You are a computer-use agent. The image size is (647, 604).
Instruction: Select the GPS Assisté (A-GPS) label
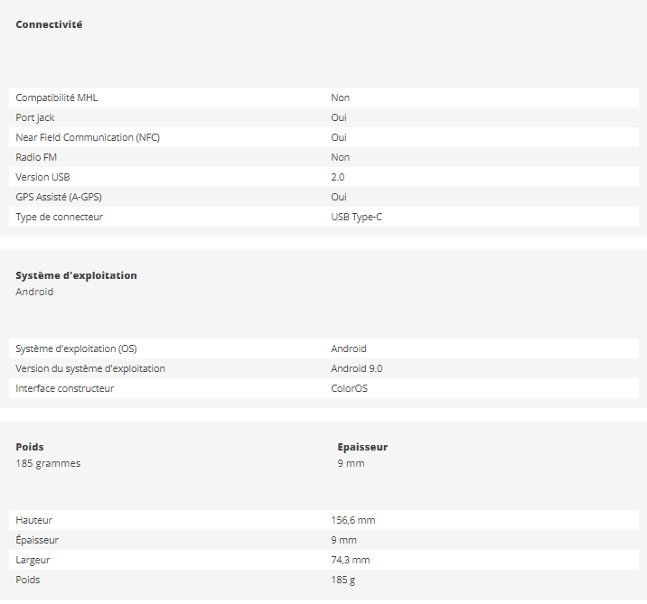tap(65, 197)
